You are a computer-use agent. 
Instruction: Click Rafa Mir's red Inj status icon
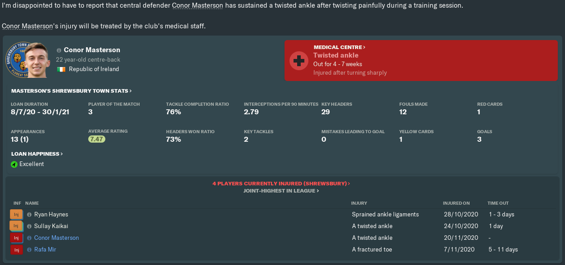coord(16,250)
